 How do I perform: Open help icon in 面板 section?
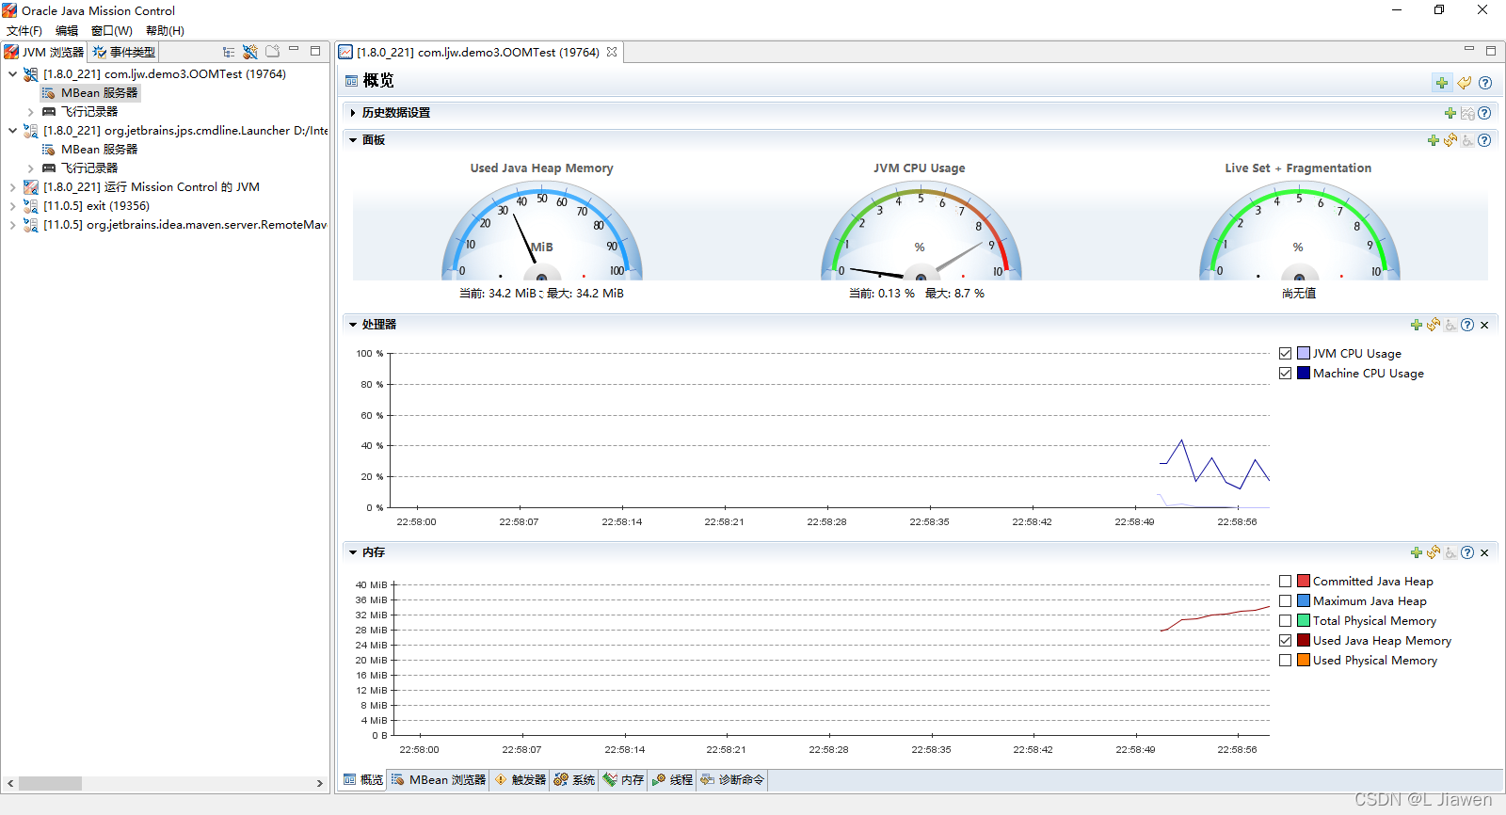pos(1484,140)
